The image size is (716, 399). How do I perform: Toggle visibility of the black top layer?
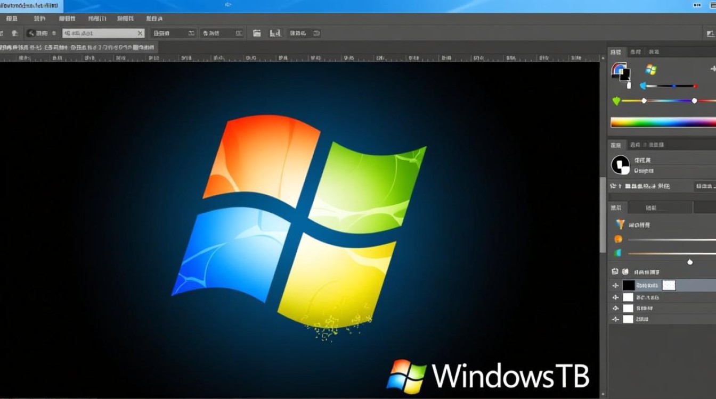[614, 285]
